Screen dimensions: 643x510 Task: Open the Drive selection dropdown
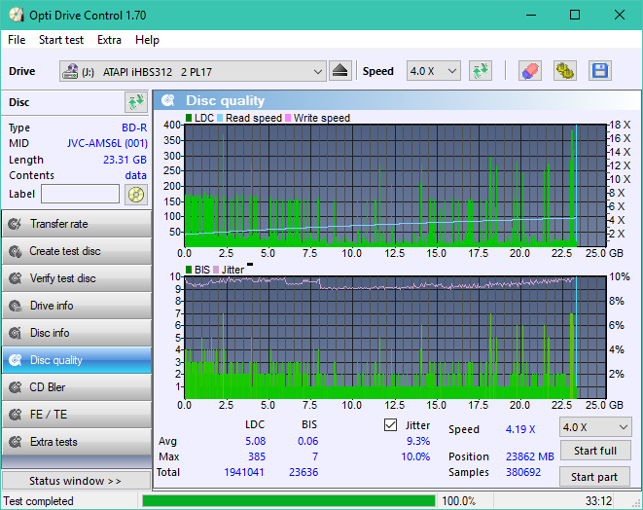tap(193, 71)
